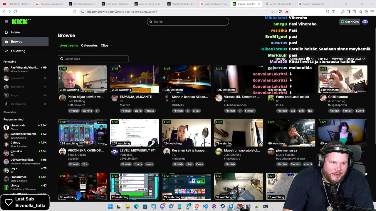Screen dimensions: 376x211
Task: Open LEVELIMEDIA channel avatar
Action: coord(115,152)
